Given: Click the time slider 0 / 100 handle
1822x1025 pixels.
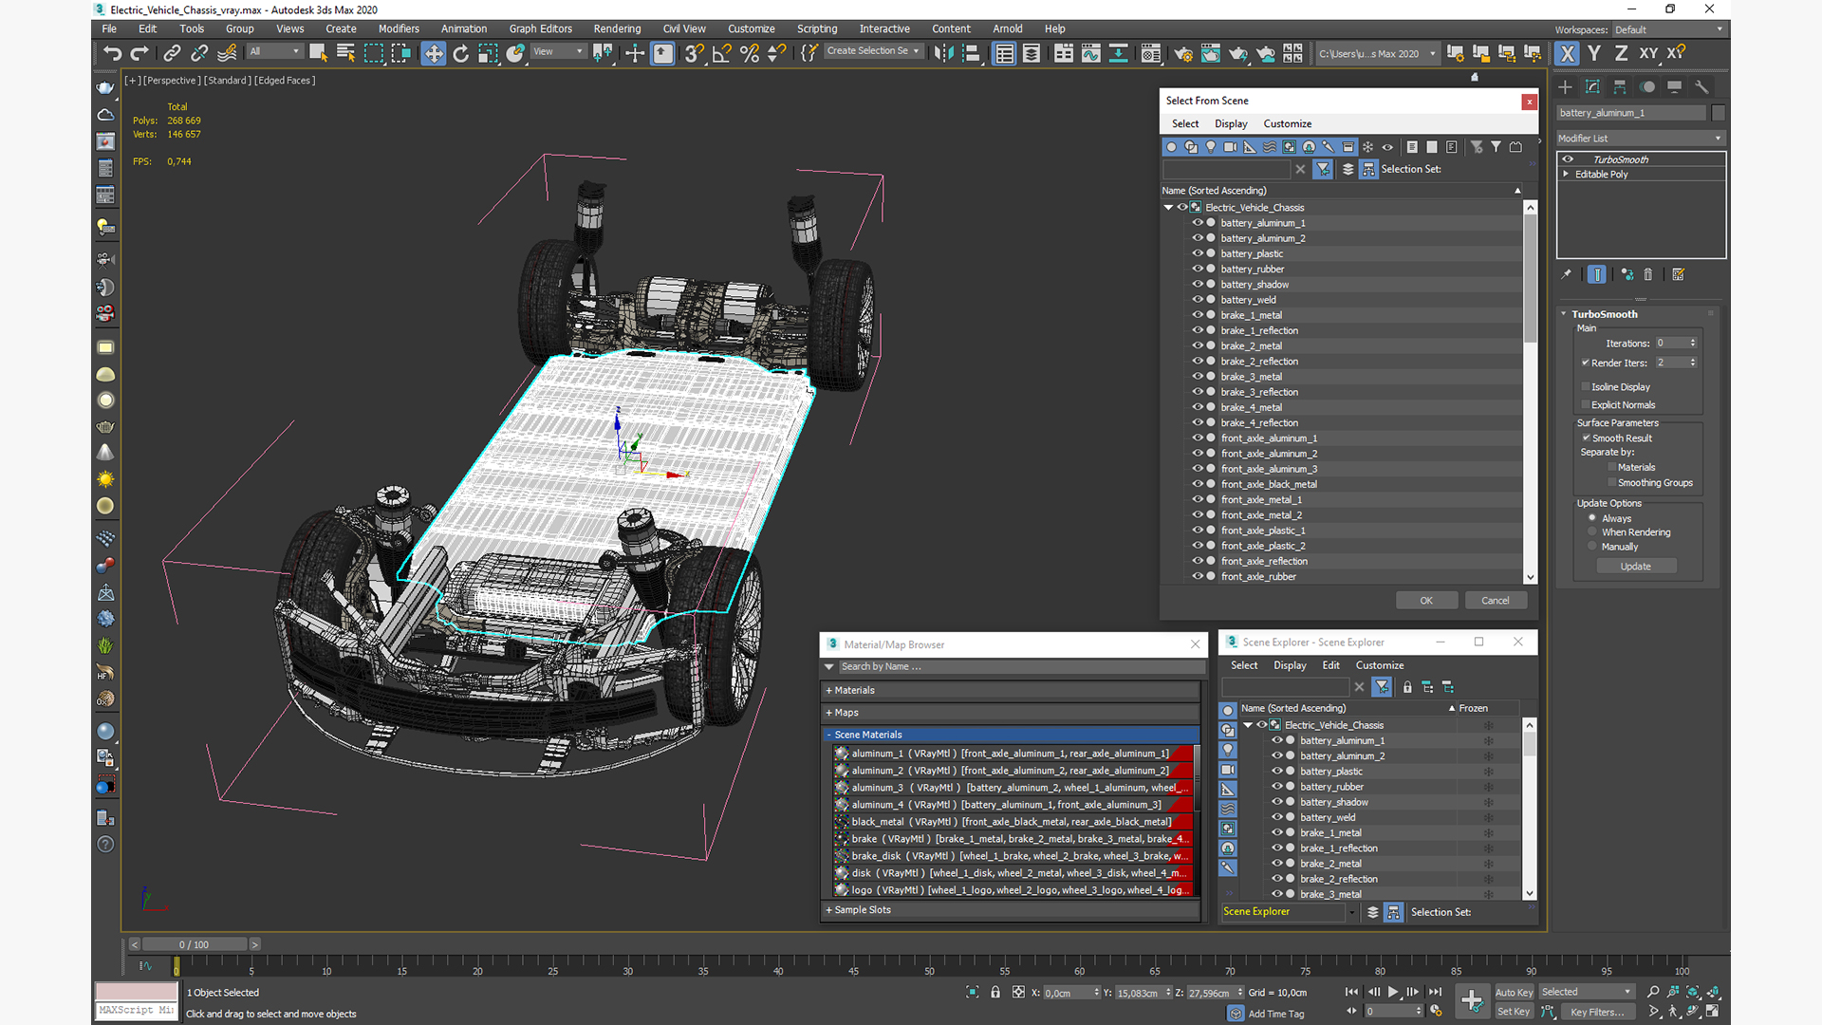Looking at the screenshot, I should [x=194, y=944].
